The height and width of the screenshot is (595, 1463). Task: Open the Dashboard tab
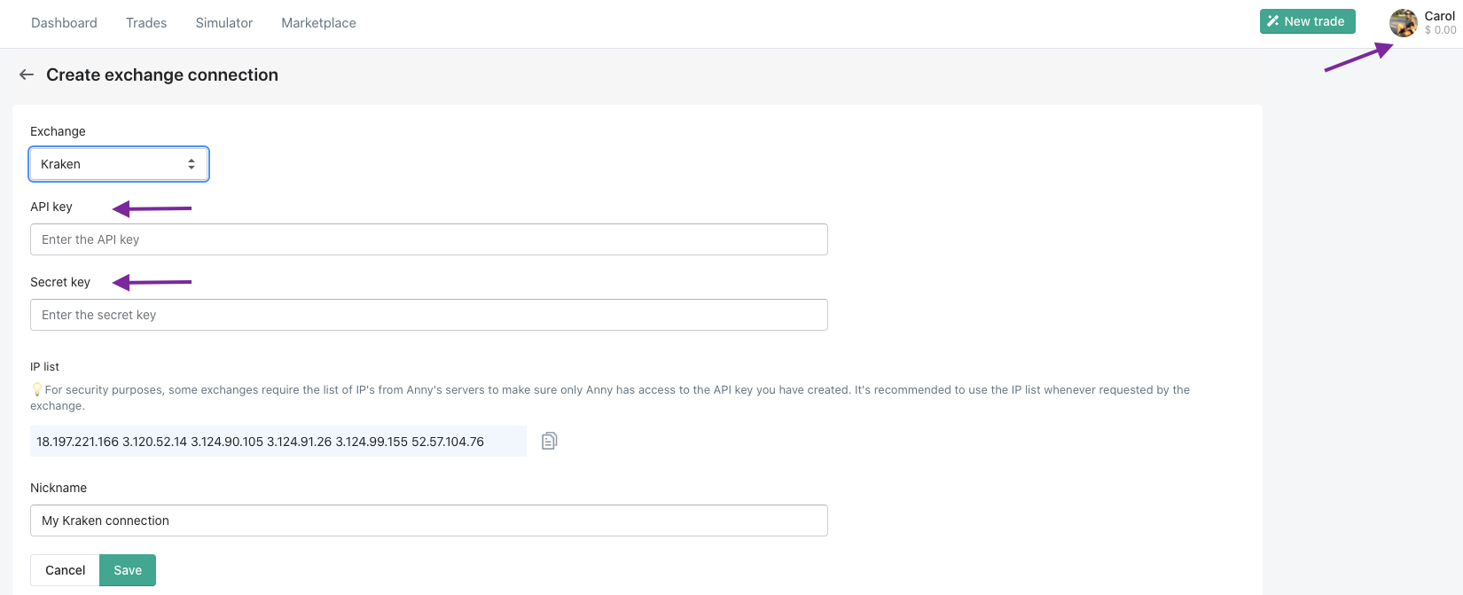tap(64, 23)
